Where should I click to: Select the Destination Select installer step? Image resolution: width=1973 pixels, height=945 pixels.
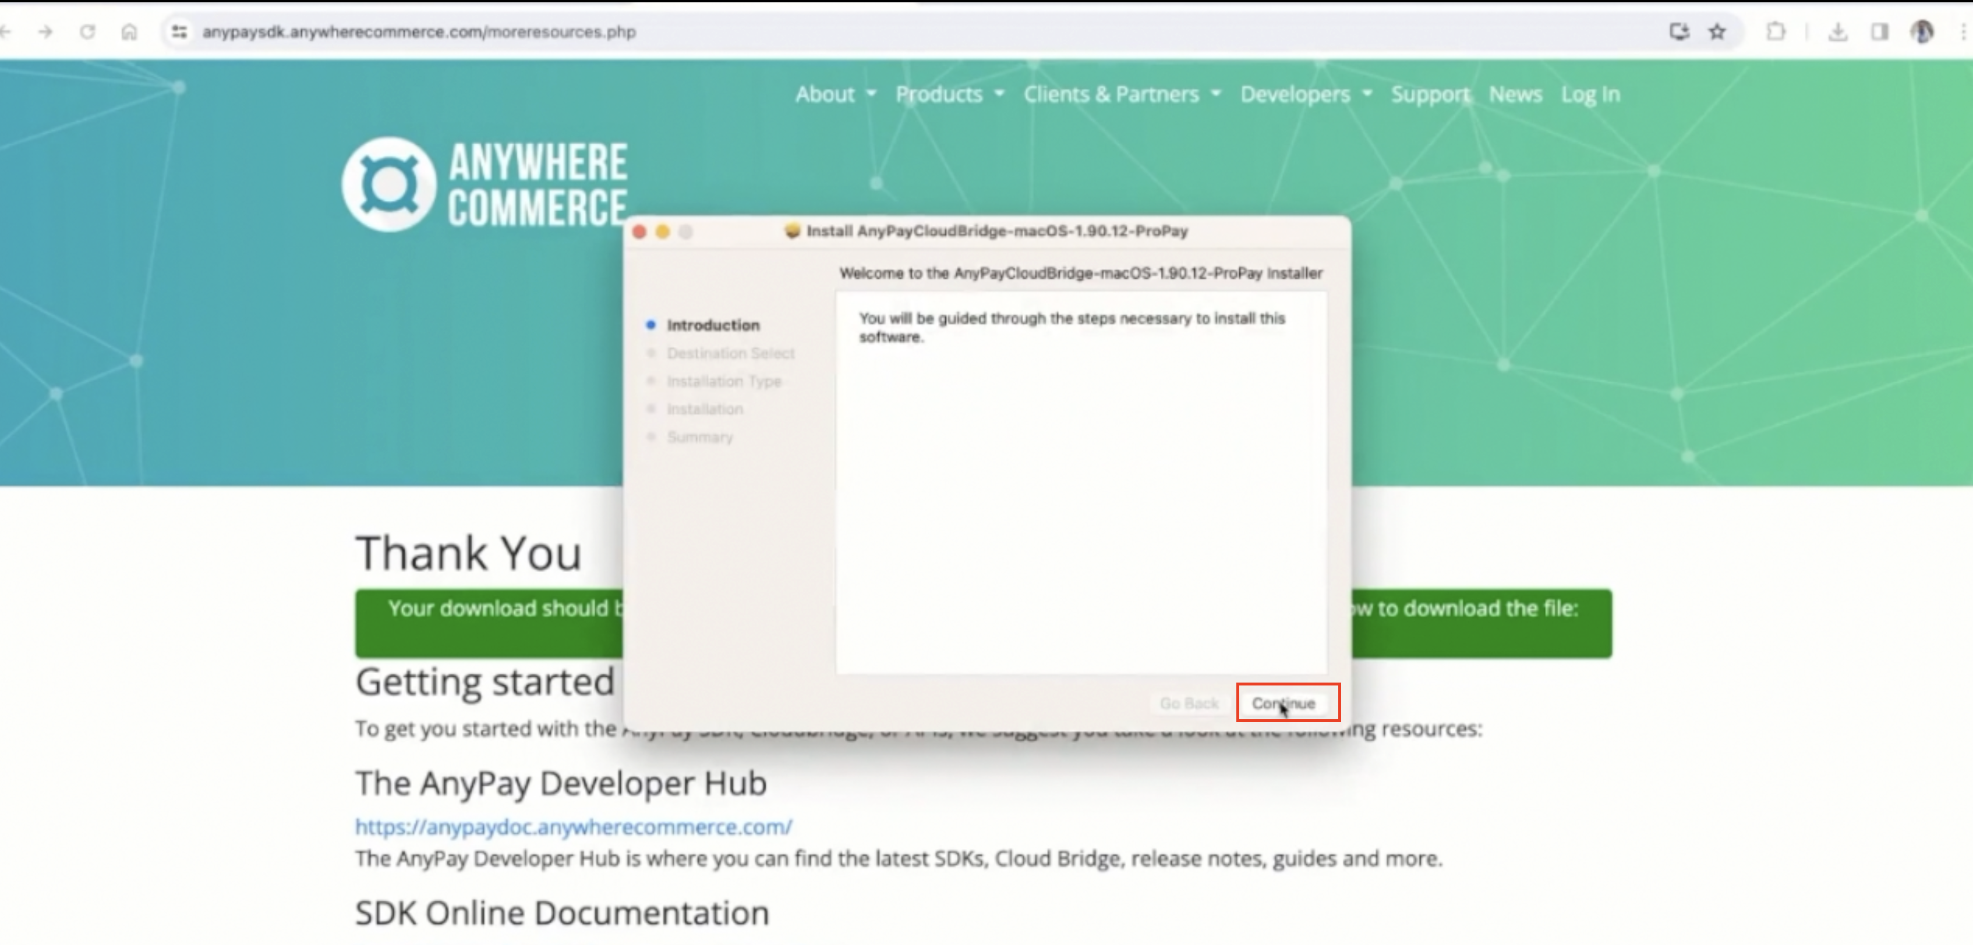coord(731,354)
